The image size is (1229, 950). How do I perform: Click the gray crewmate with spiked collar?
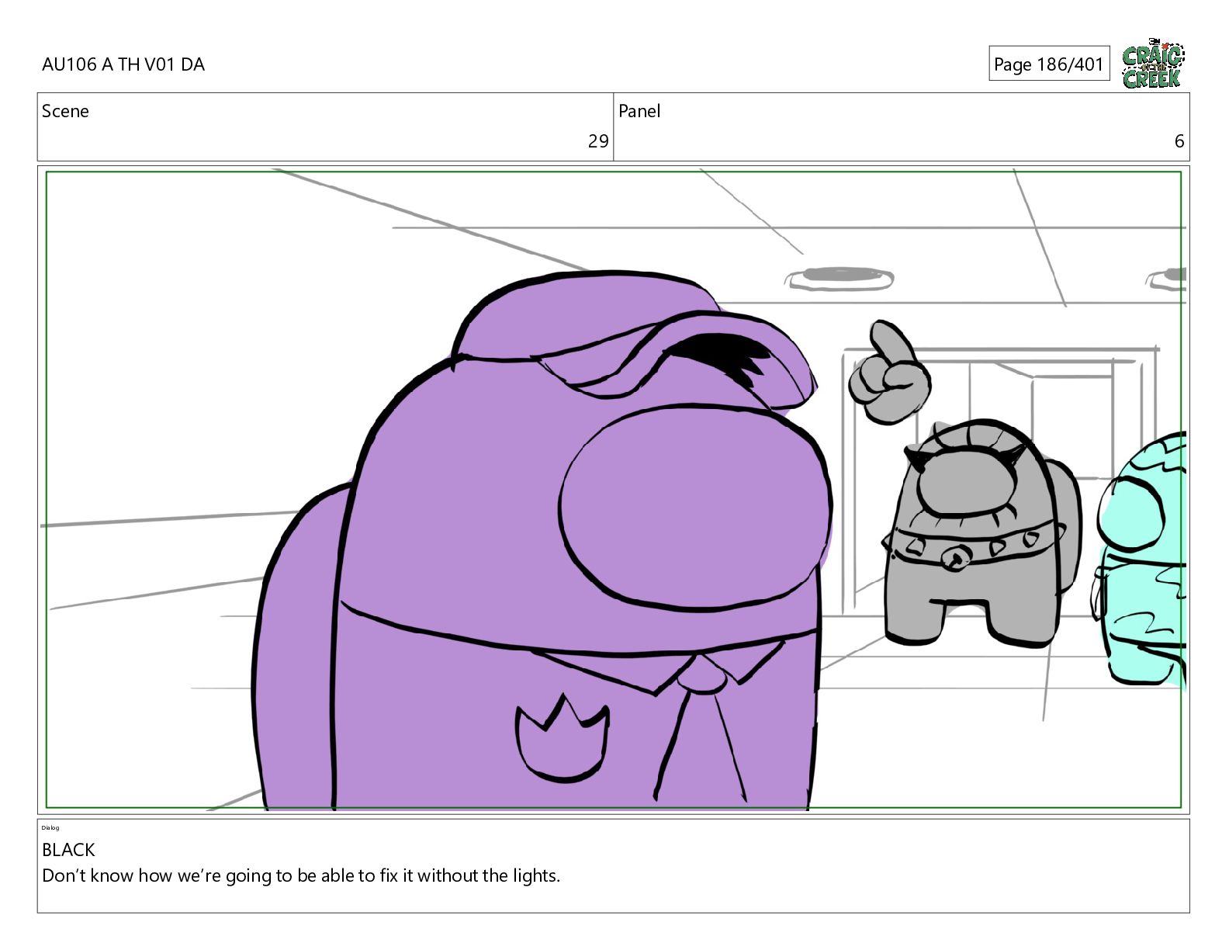[x=981, y=533]
